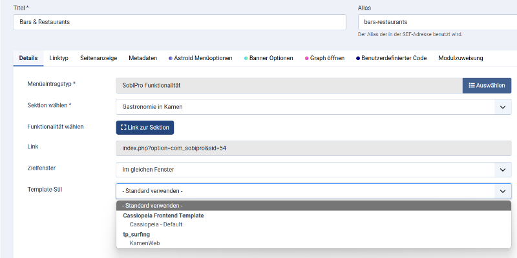Click the Auswählen button
This screenshot has width=517, height=258.
point(487,85)
